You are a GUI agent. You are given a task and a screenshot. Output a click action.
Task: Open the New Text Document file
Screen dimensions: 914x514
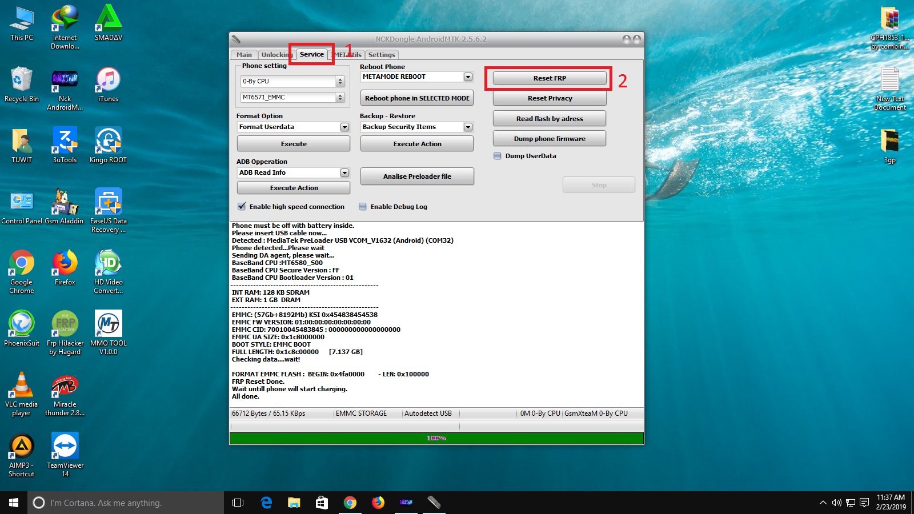pos(889,89)
